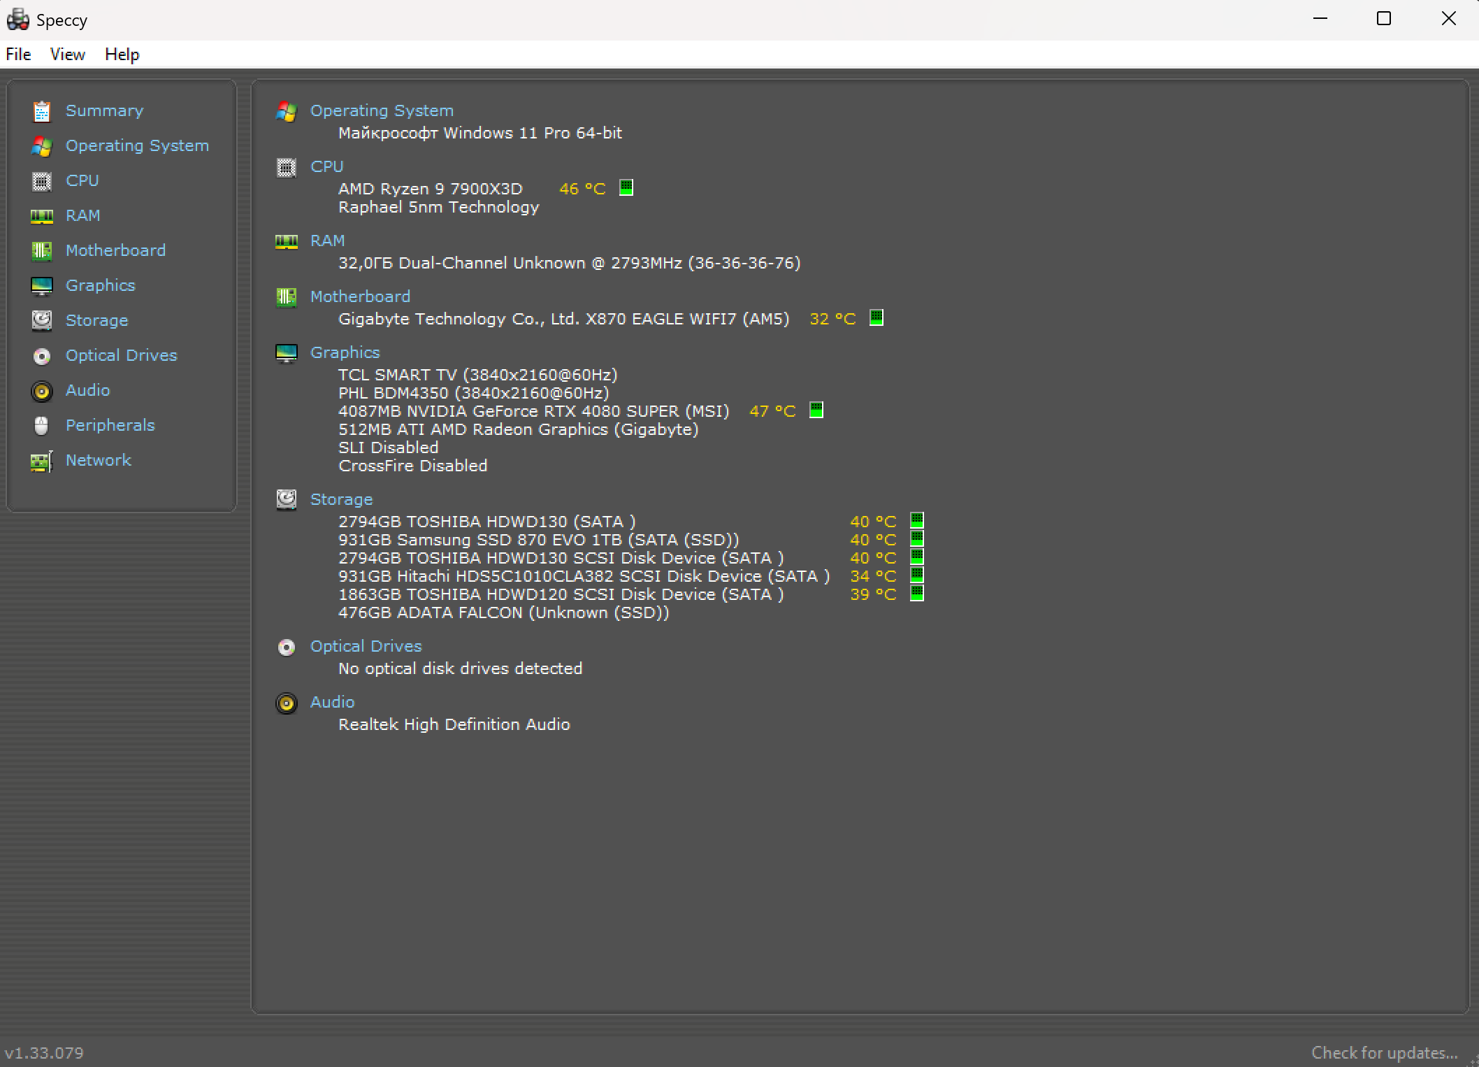Click the Storage hard drive icon in sidebar
Image resolution: width=1479 pixels, height=1067 pixels.
point(42,321)
